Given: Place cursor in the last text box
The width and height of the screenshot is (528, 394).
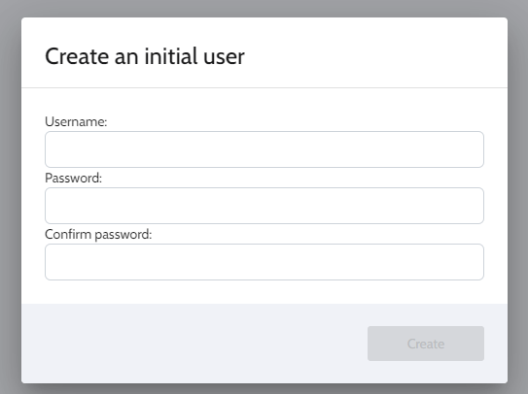Looking at the screenshot, I should point(264,262).
